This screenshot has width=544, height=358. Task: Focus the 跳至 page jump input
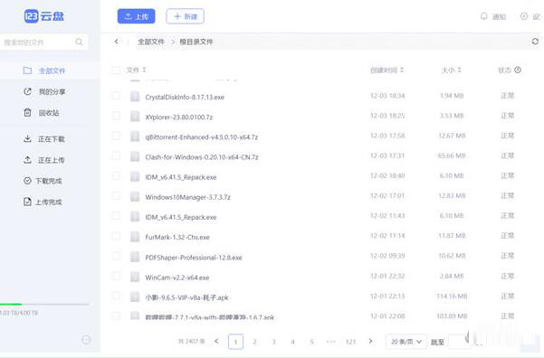tap(458, 342)
